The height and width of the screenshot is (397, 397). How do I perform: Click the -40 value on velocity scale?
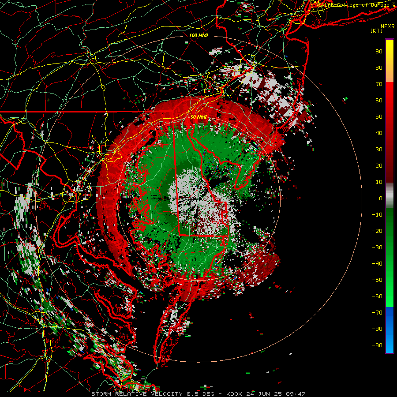click(377, 264)
